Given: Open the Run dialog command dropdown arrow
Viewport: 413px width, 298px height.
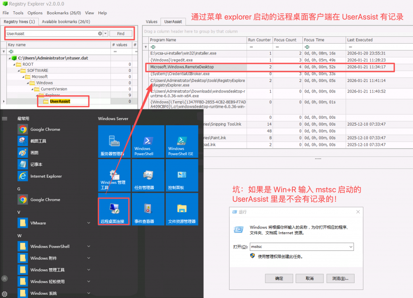Looking at the screenshot, I should coord(350,247).
